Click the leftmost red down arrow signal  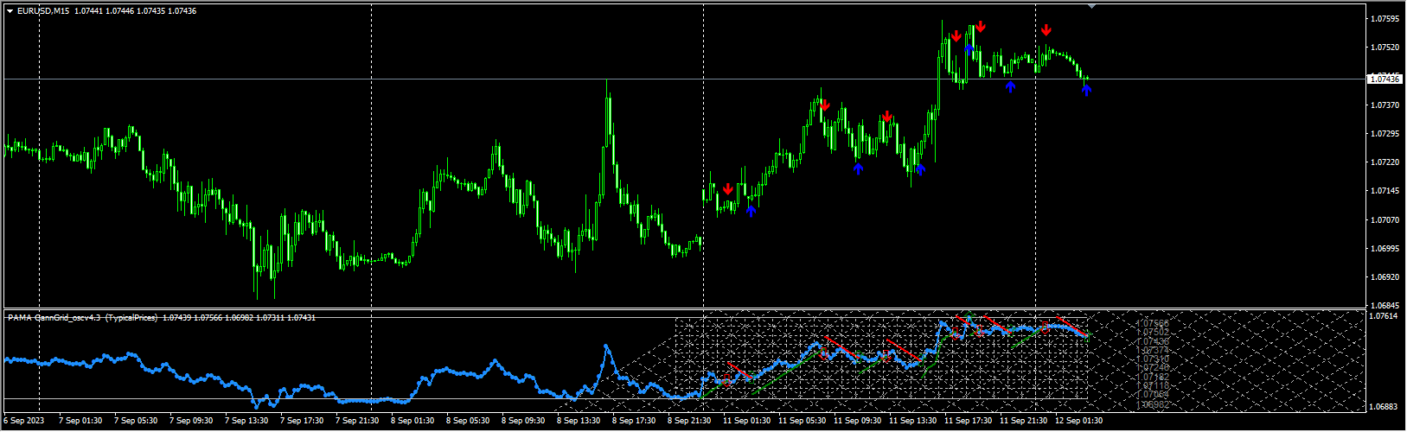(x=728, y=188)
